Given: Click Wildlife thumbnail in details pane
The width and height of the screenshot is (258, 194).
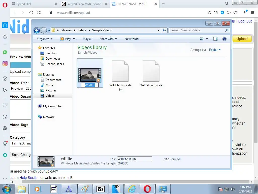Looking at the screenshot, I should point(46,161).
